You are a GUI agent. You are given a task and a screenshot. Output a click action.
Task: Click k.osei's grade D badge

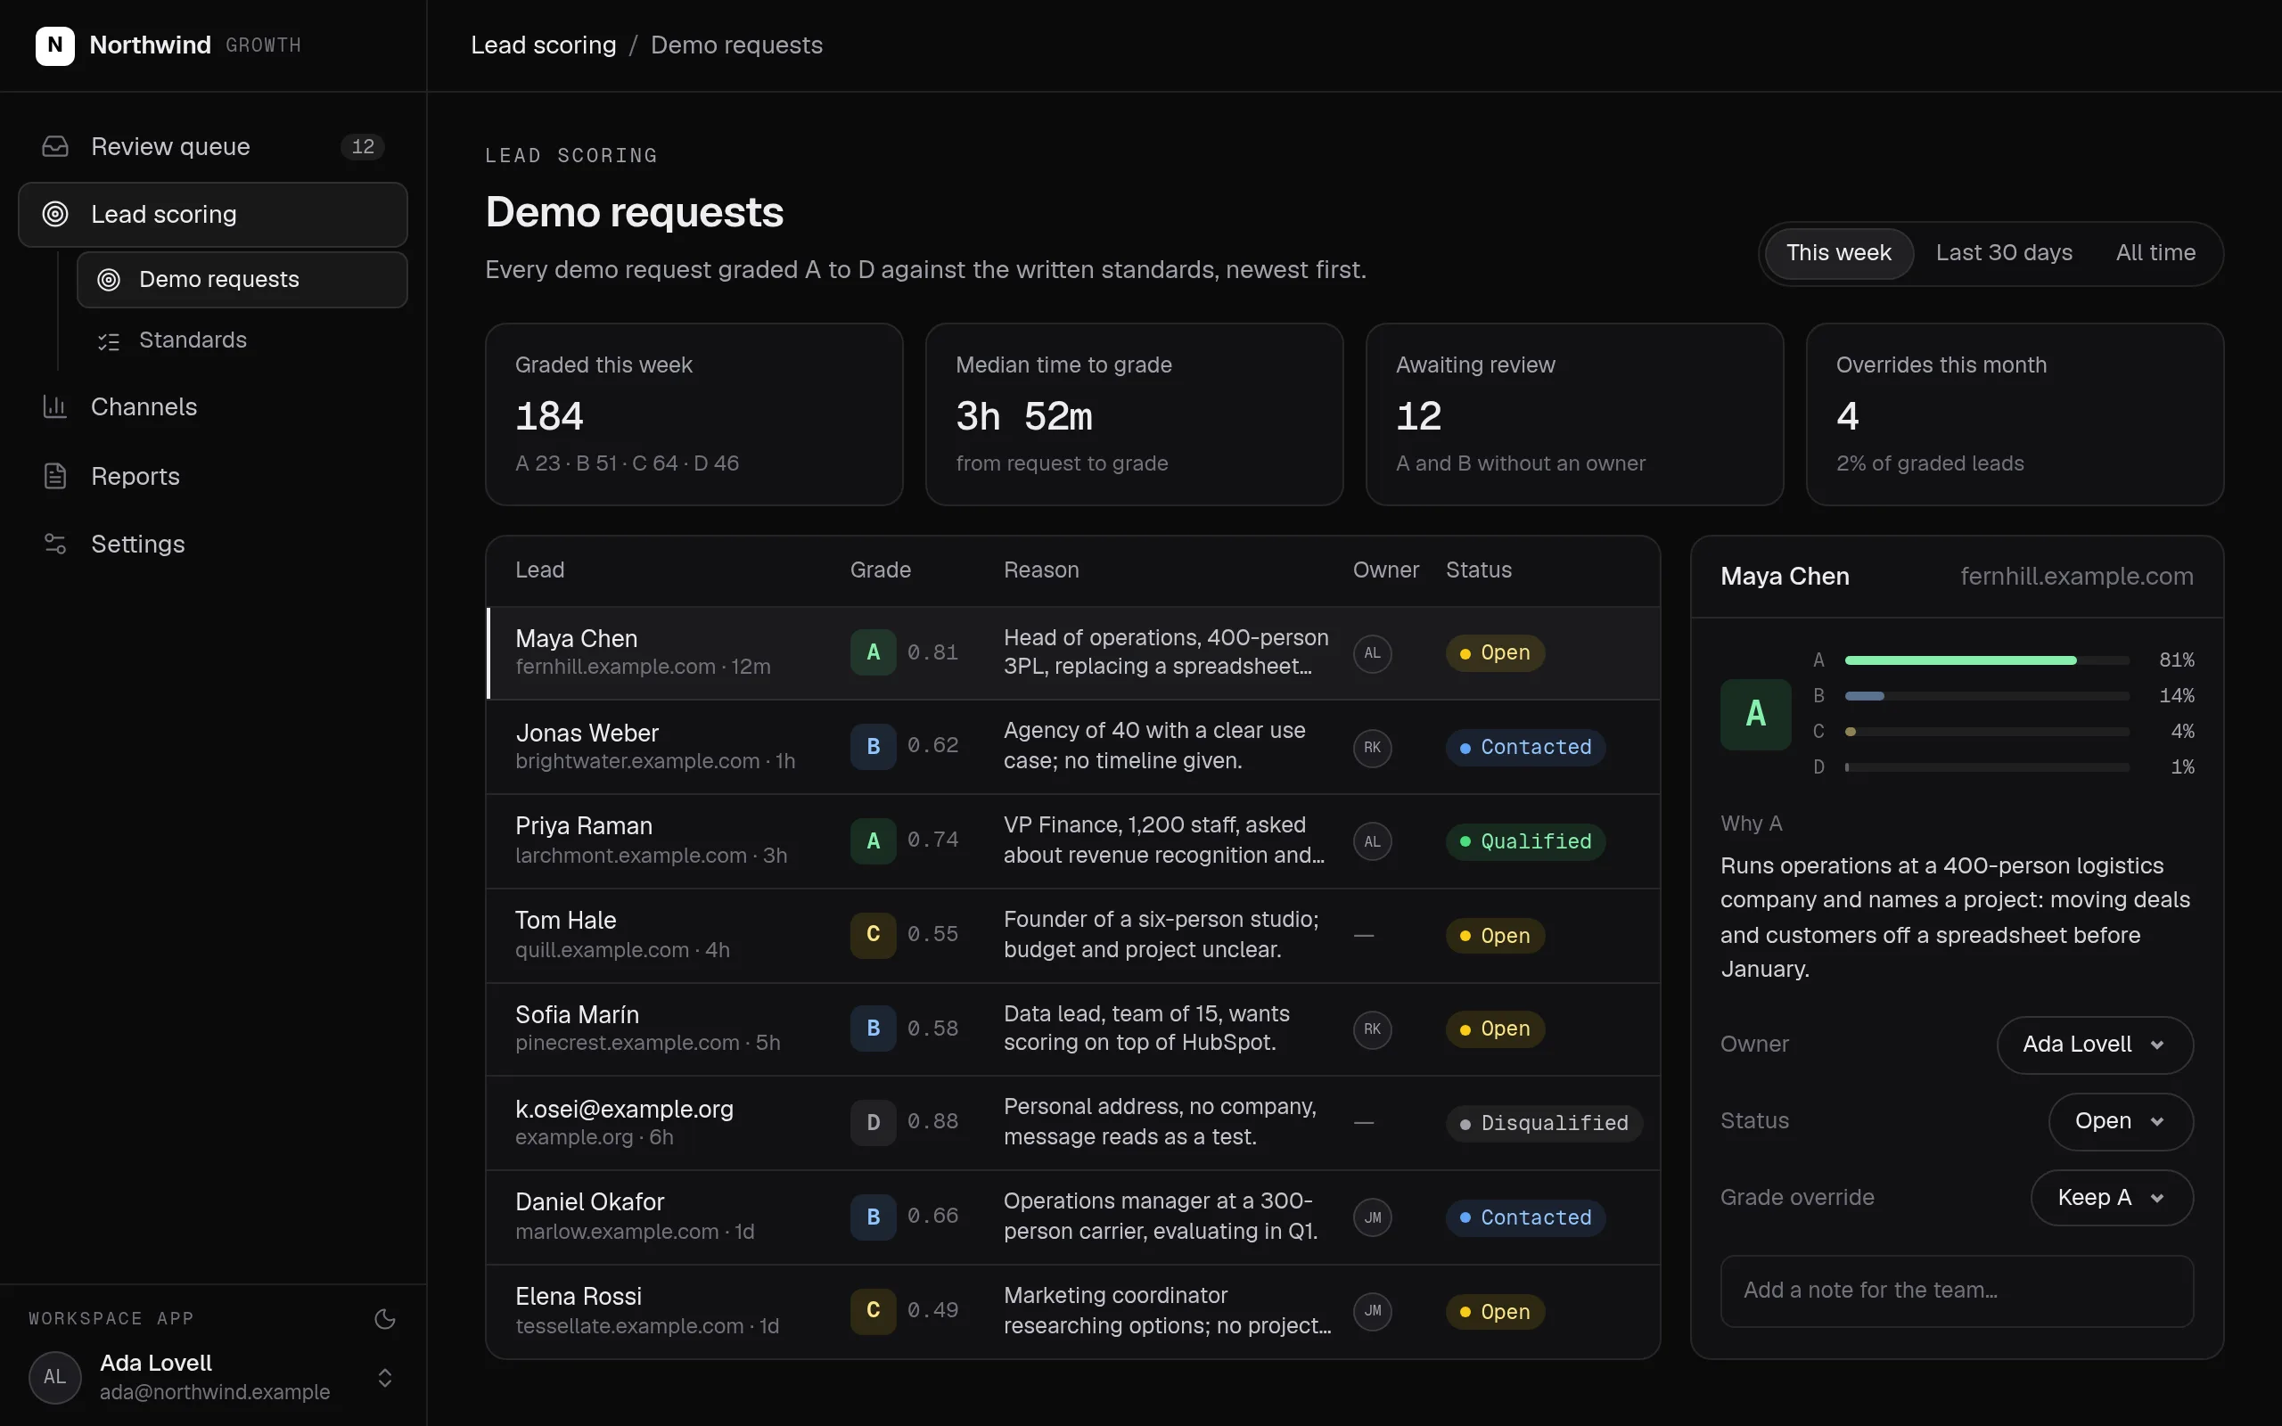tap(874, 1122)
